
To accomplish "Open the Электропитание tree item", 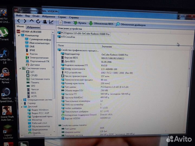I will tap(37, 58).
